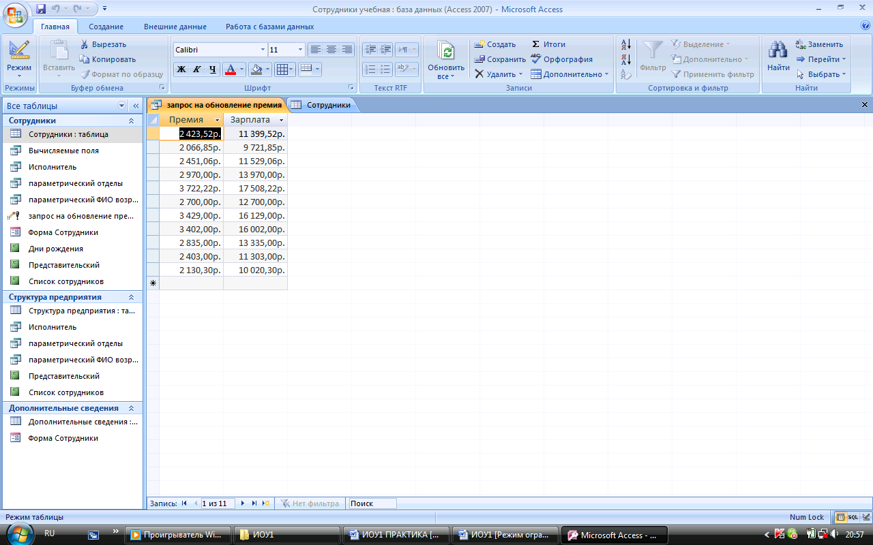Screen dimensions: 873x545
Task: Align text right in the Шрифт group
Action: [x=346, y=49]
